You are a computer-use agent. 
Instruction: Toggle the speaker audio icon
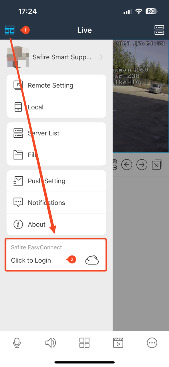click(51, 343)
